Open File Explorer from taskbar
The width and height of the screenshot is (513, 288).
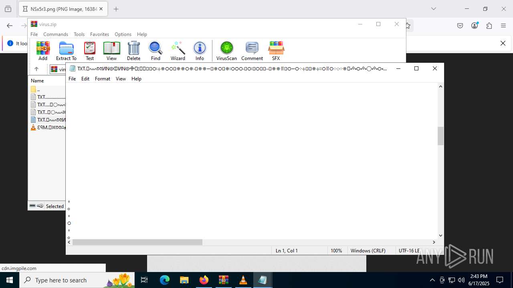(184, 280)
